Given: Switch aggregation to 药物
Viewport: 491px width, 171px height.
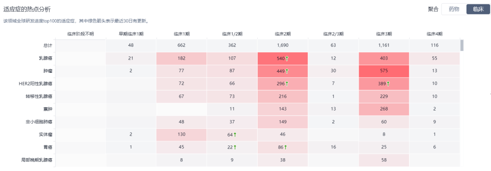Looking at the screenshot, I should 454,9.
